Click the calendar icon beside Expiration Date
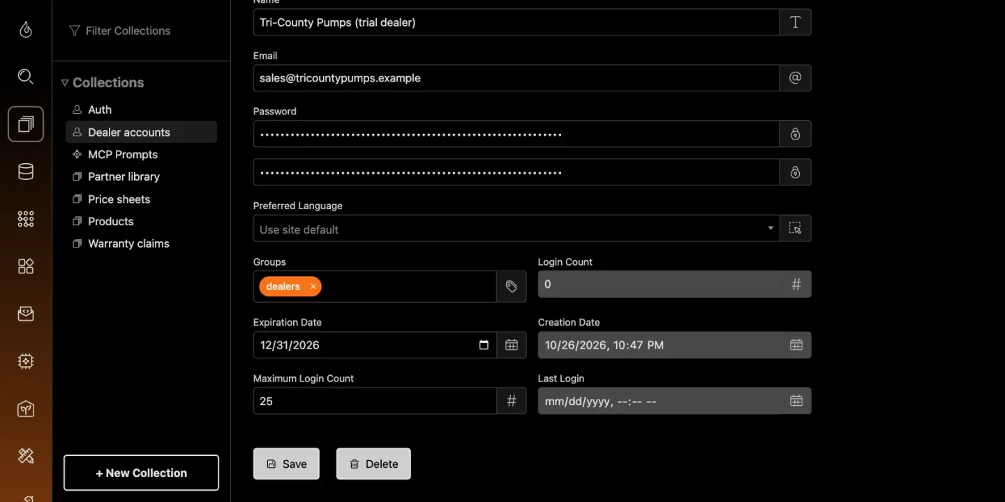Screen dimensions: 1005x502 (511, 345)
